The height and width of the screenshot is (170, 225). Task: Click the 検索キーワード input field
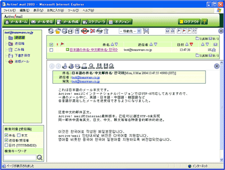(20, 158)
